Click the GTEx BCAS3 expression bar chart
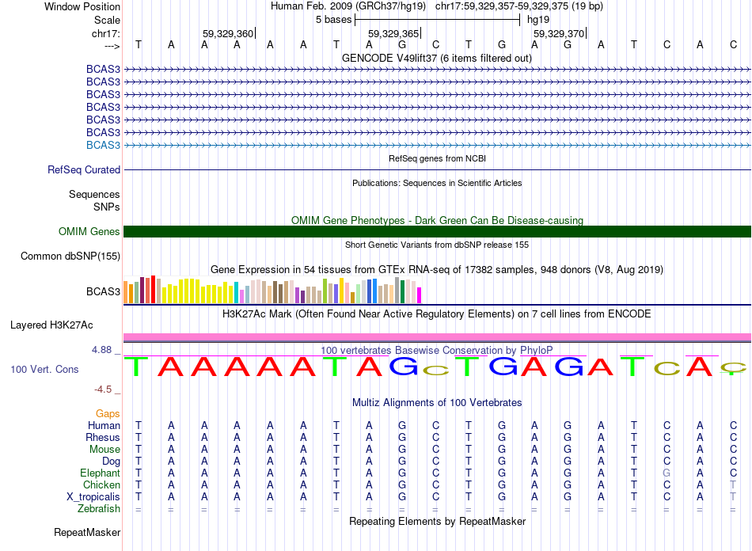752x551 pixels. click(x=272, y=290)
